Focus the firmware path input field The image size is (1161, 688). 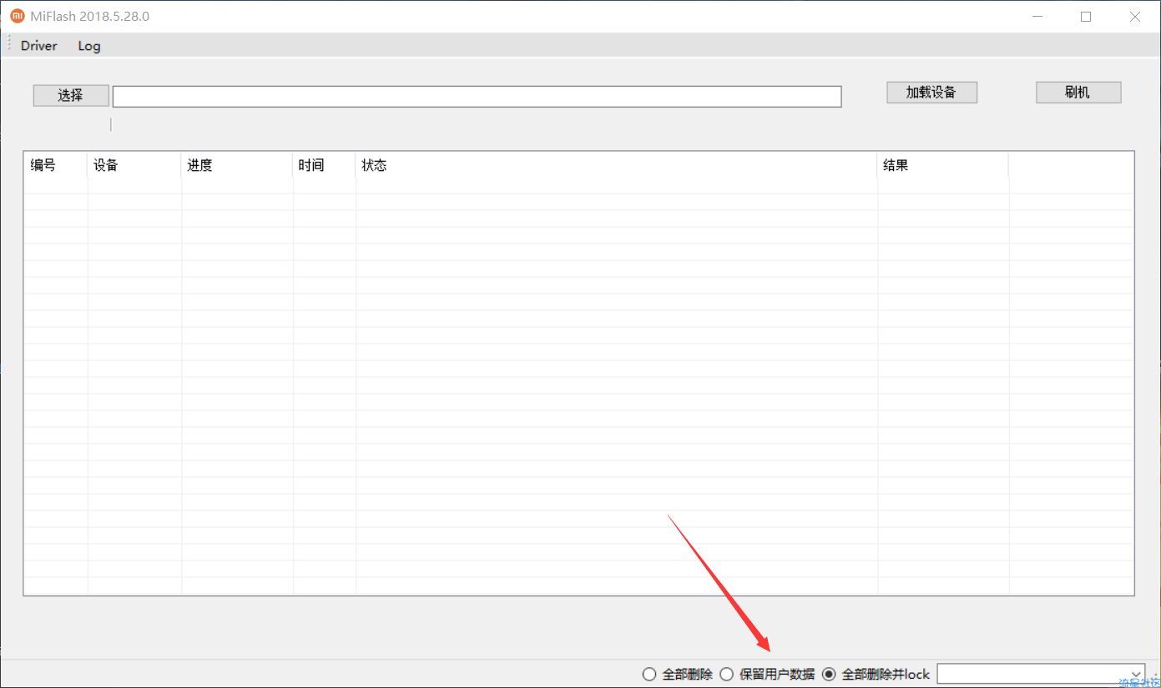[477, 97]
